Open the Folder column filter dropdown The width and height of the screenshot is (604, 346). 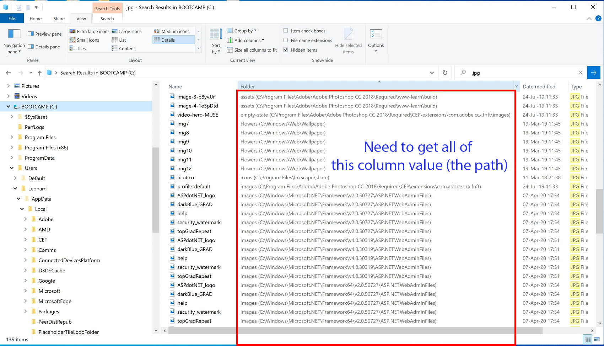(x=516, y=86)
